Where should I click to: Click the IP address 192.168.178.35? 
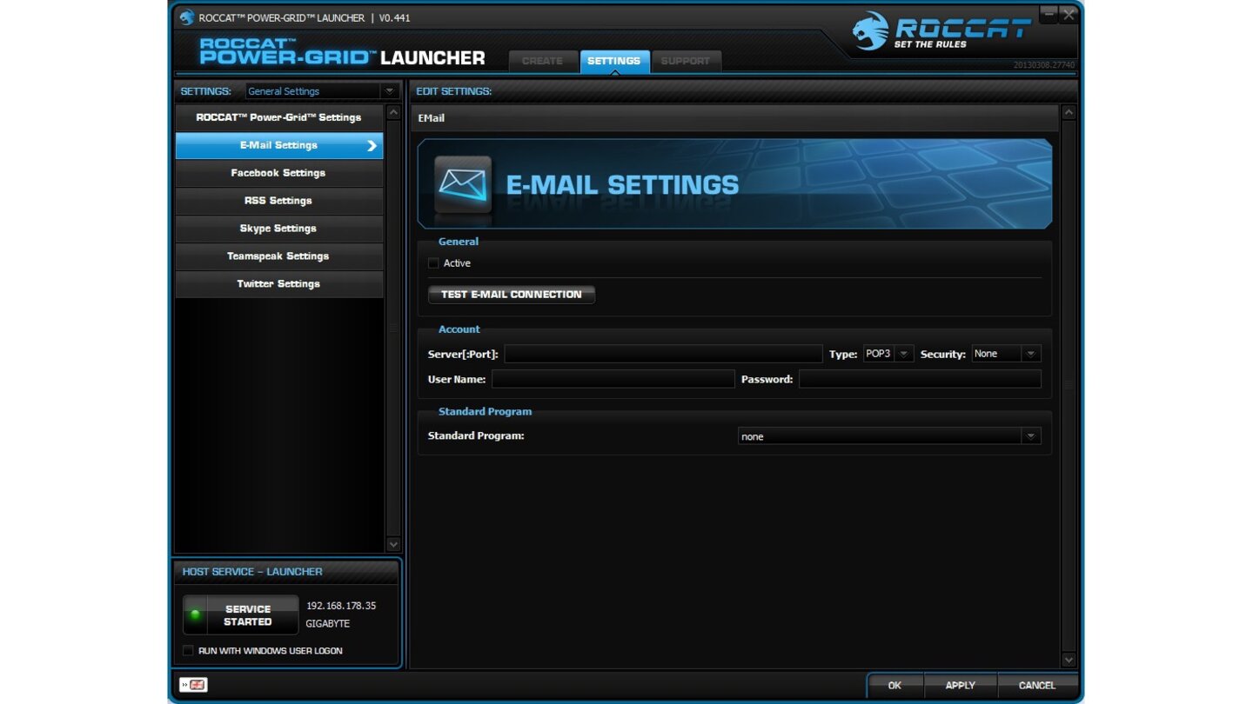341,606
